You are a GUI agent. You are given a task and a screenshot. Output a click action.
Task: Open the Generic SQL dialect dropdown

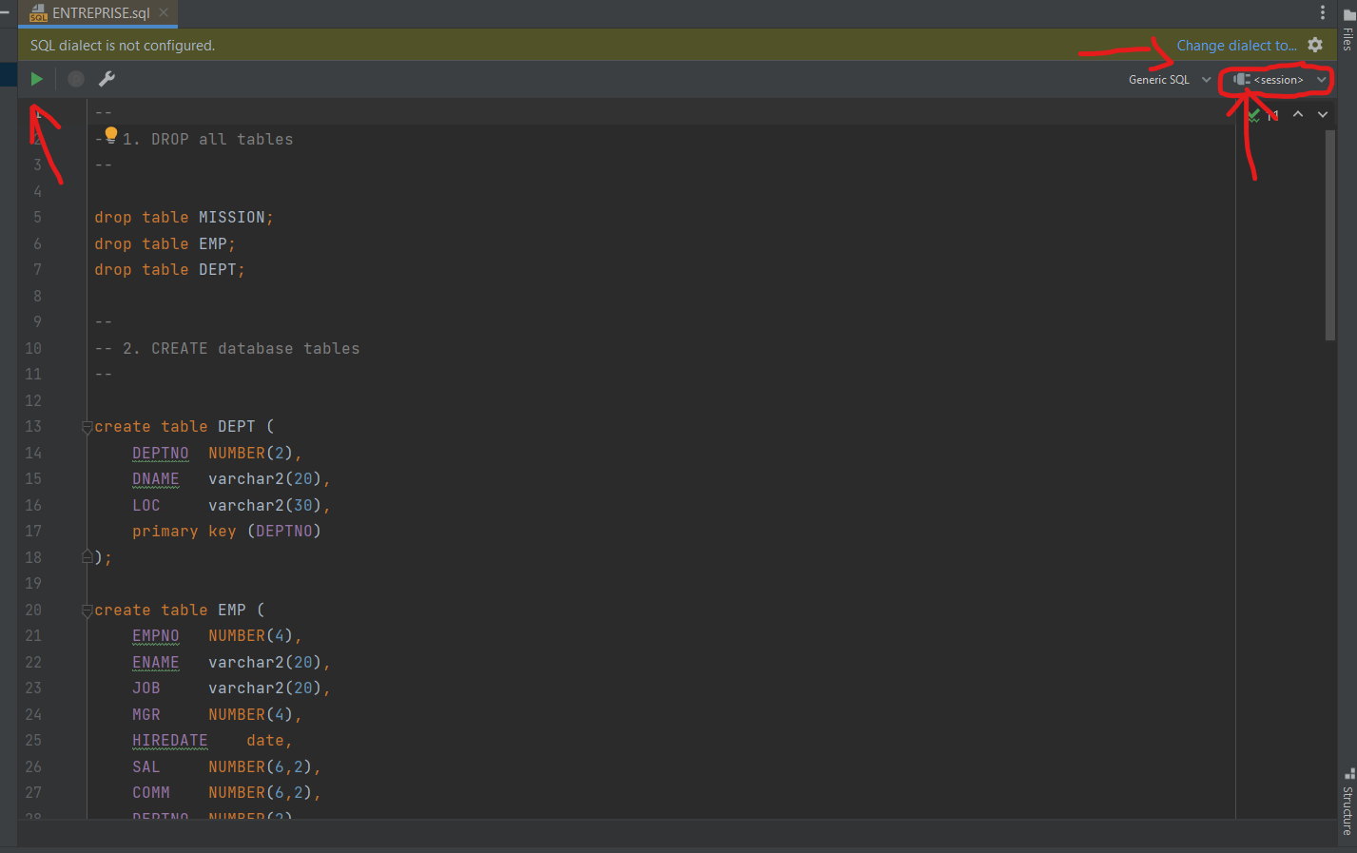[1169, 80]
